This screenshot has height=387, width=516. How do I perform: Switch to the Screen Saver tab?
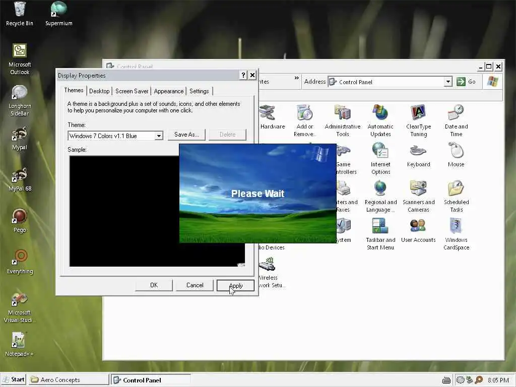[x=132, y=91]
